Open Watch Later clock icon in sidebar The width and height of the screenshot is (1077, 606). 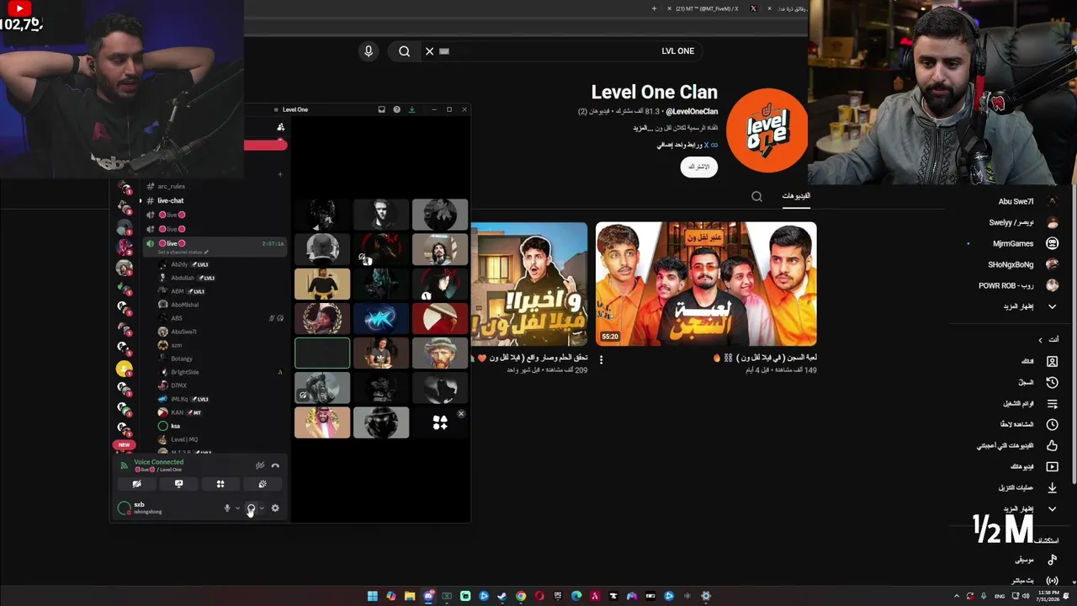[x=1052, y=424]
